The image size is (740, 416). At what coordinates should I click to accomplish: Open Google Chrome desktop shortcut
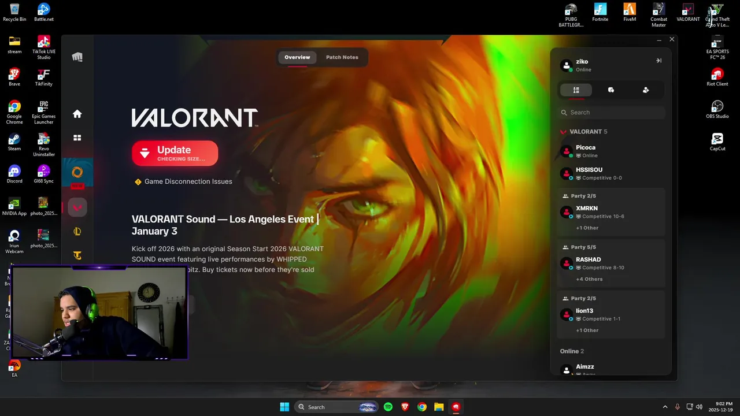(x=14, y=112)
